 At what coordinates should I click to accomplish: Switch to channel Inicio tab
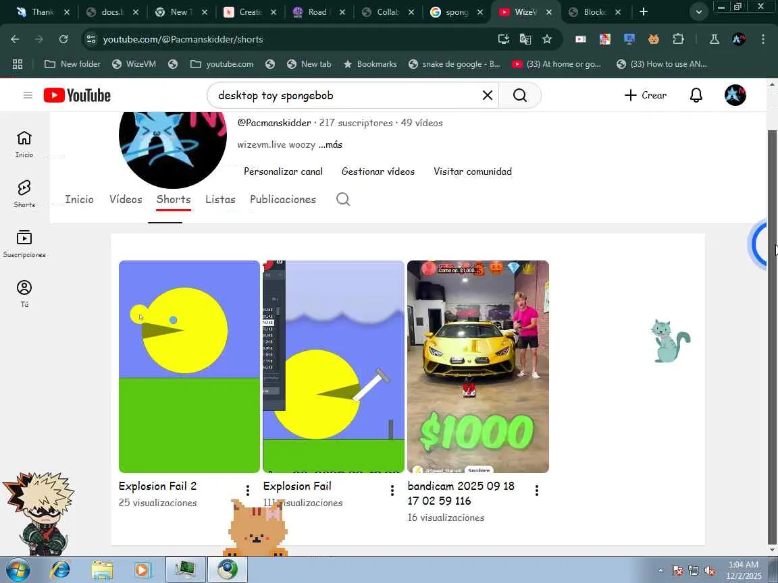coord(80,199)
